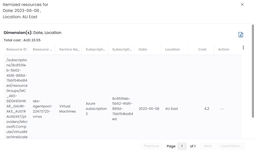254x152 pixels.
Task: Click the Subscripti... header beside Service Name
Action: 96,49
